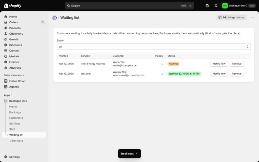Remove Warte Test from the waiting list
Viewport: 259px width, 162px height.
coord(237,64)
